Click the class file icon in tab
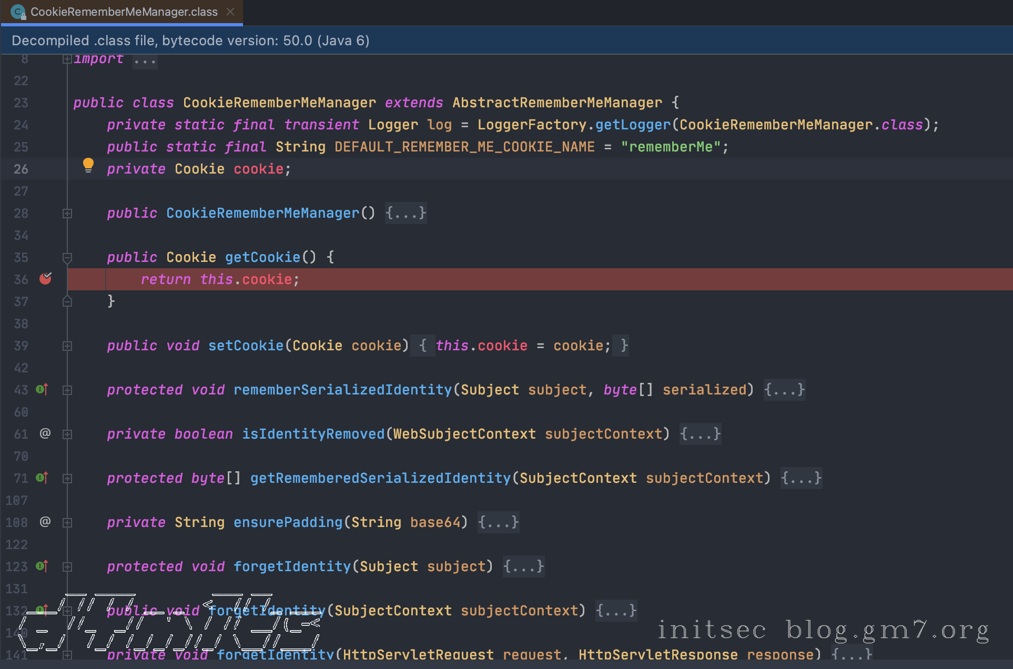The image size is (1013, 669). (18, 12)
